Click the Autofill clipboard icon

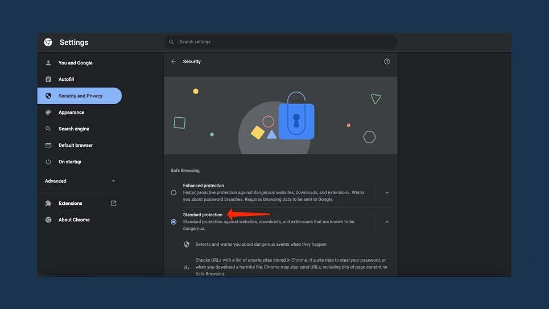click(x=48, y=79)
